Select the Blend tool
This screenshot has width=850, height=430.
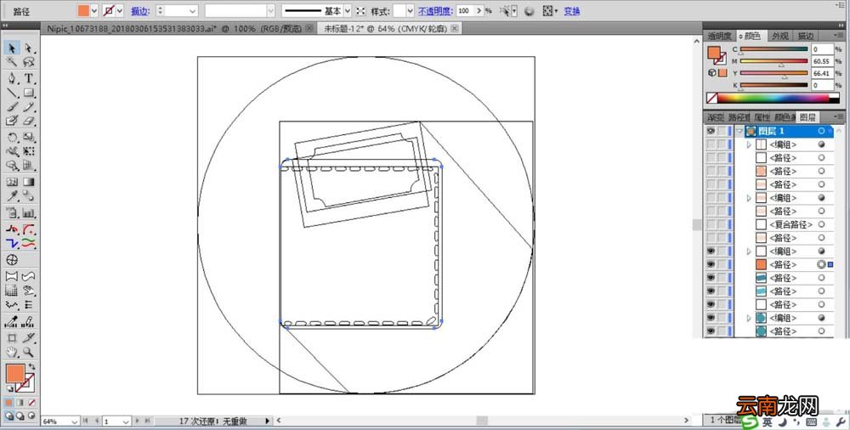point(28,196)
